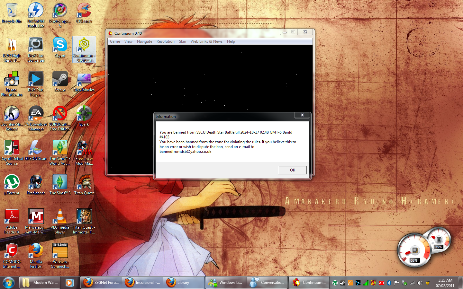Click the Bluetooth tray icon
Image resolution: width=463 pixels, height=289 pixels.
click(x=389, y=283)
